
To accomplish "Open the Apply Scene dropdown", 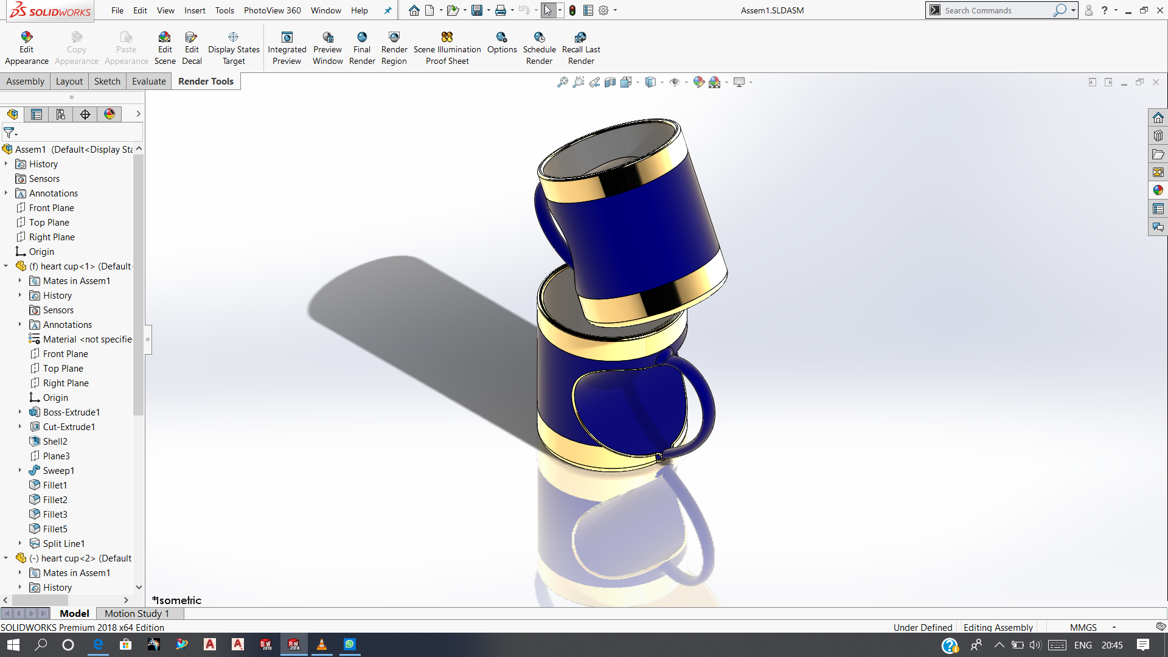I will (x=726, y=83).
